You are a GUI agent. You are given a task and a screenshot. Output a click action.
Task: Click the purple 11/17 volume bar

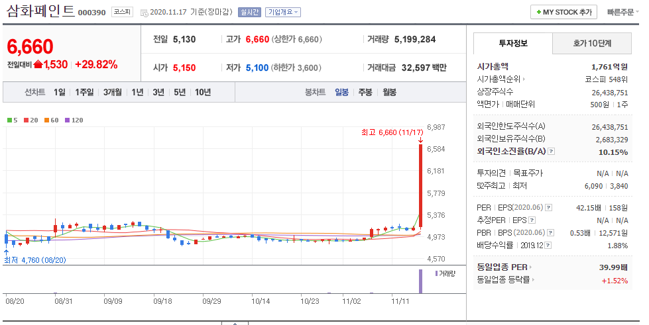click(x=420, y=281)
